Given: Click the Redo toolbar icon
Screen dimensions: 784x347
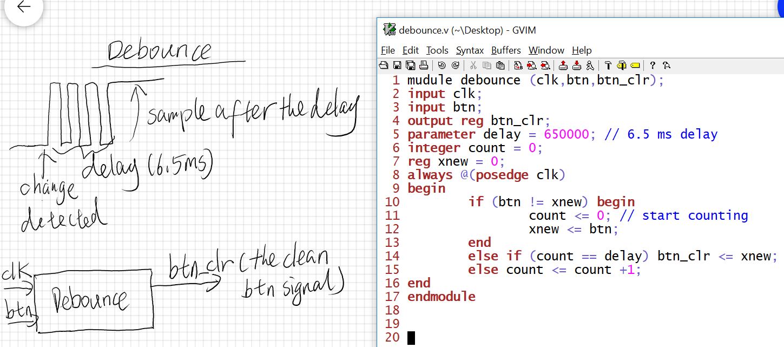Looking at the screenshot, I should point(455,66).
